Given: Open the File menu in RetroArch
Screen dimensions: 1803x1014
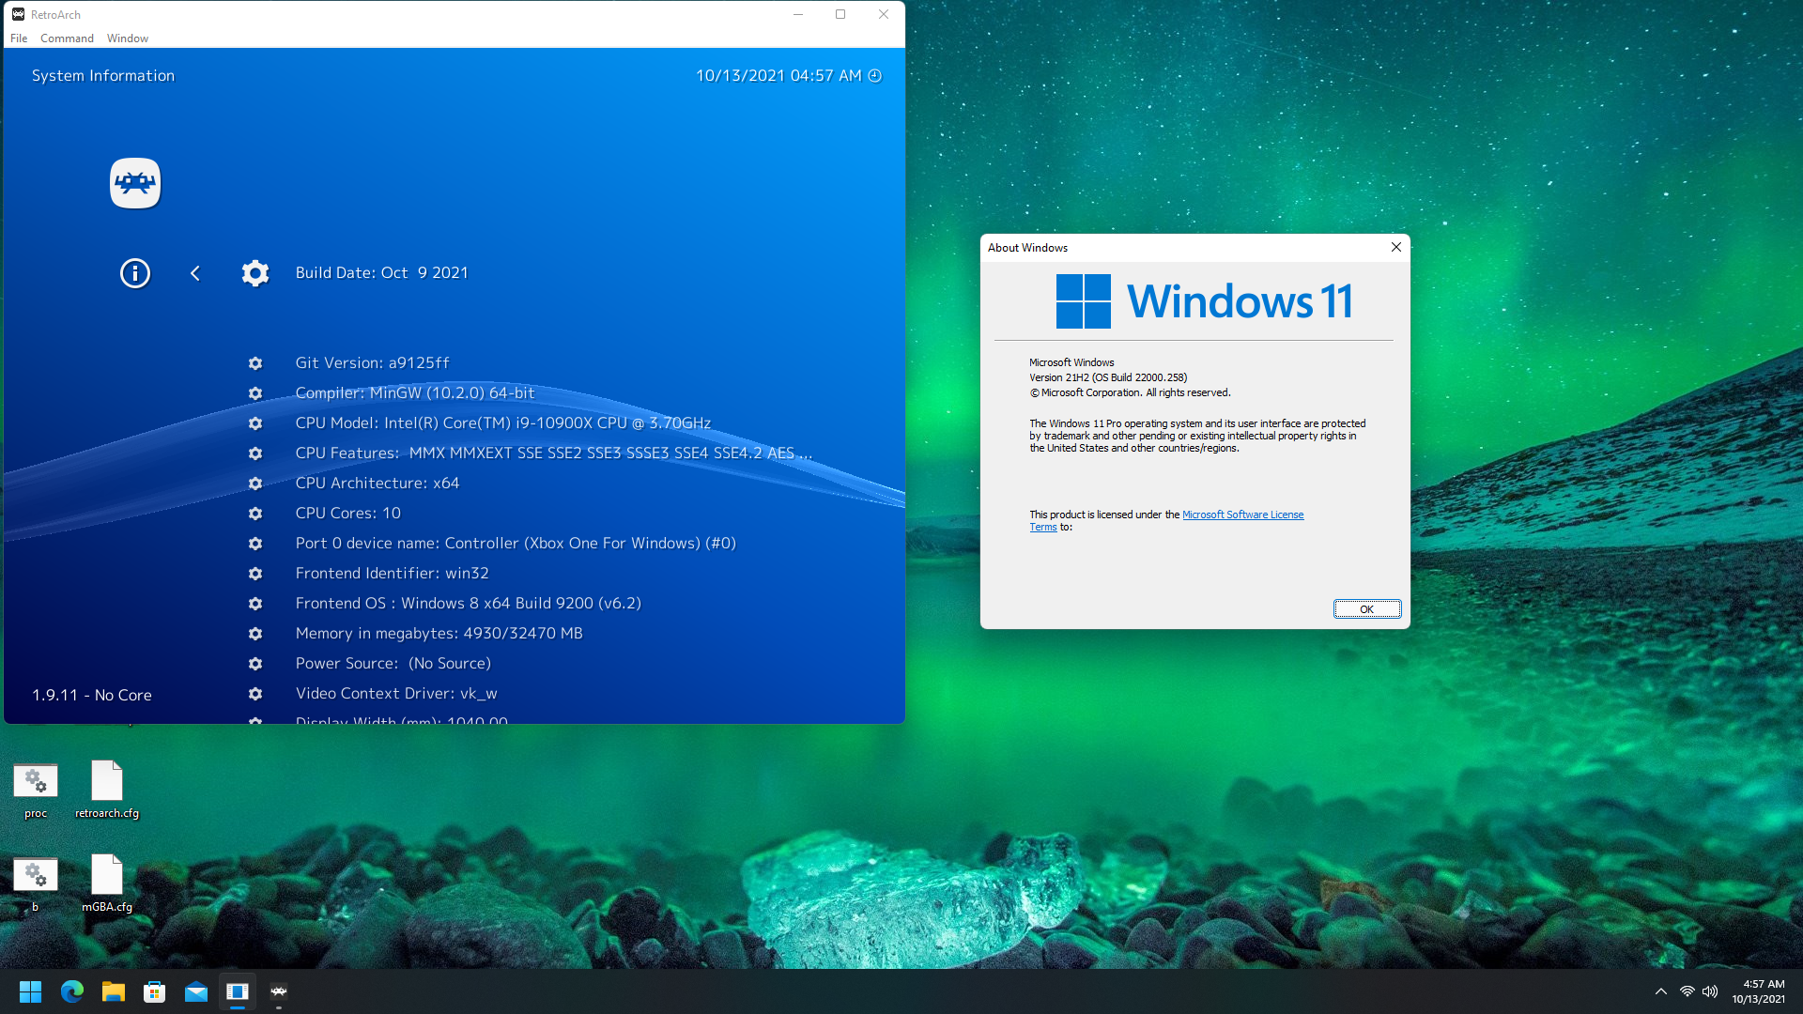Looking at the screenshot, I should 19,38.
